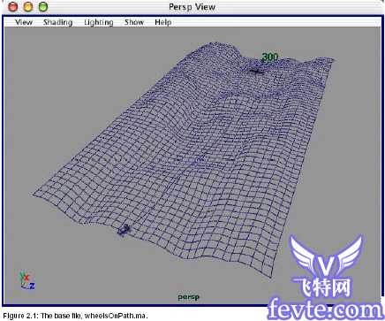This screenshot has height=321, width=385.
Task: Close the Persp View window with red button
Action: tap(13, 6)
